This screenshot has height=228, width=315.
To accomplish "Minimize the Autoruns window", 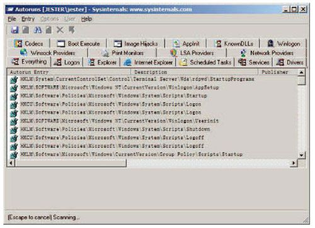I will [285, 9].
